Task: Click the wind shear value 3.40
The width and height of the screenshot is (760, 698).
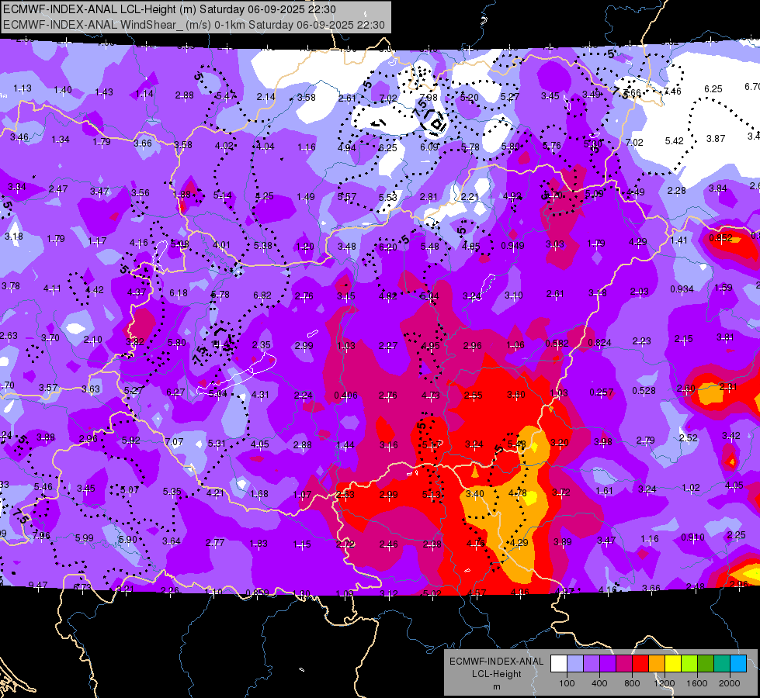Action: 474,493
